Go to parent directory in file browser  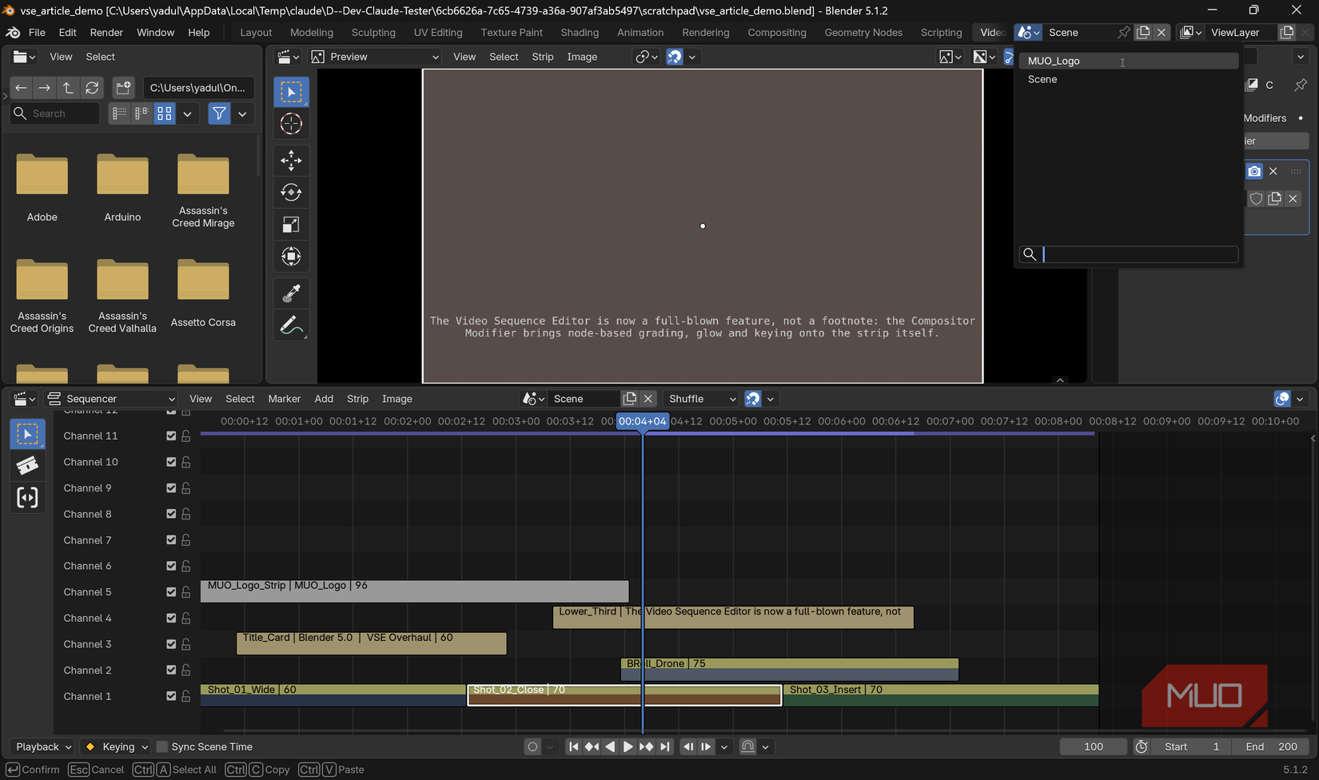click(68, 88)
